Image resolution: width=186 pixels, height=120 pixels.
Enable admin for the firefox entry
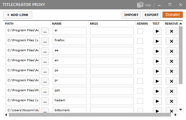140,41
